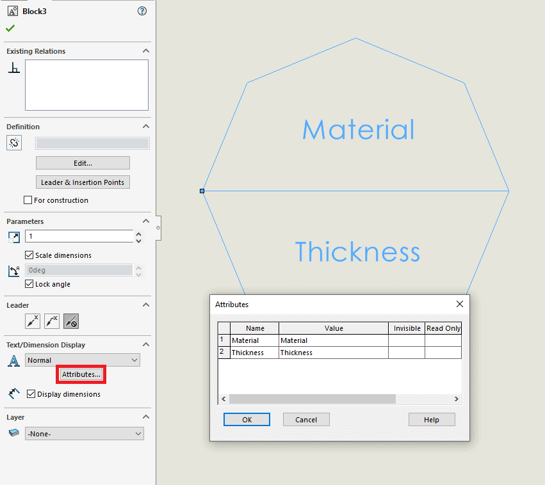The width and height of the screenshot is (545, 485).
Task: Click the scroll left arrow in Attributes
Action: [x=224, y=399]
